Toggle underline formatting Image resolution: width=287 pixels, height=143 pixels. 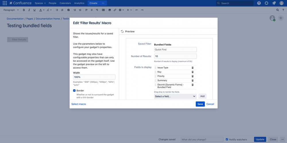click(x=34, y=10)
